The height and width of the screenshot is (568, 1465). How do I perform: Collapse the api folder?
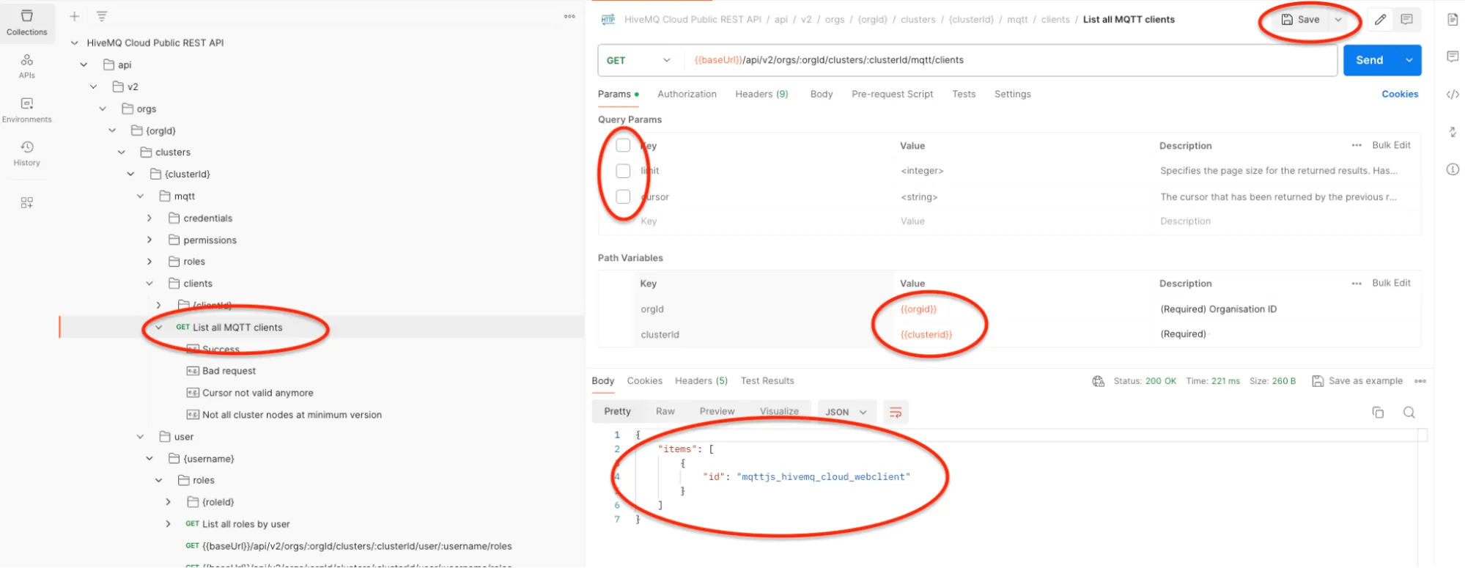(x=84, y=64)
